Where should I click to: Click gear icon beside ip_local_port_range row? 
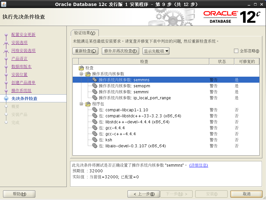(94, 98)
